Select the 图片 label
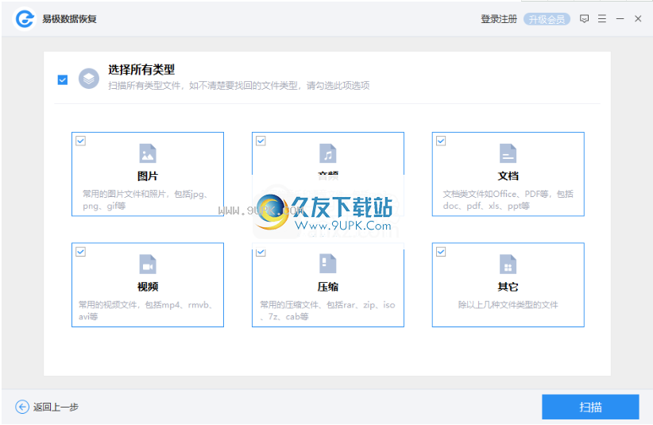This screenshot has height=425, width=653. pos(148,176)
